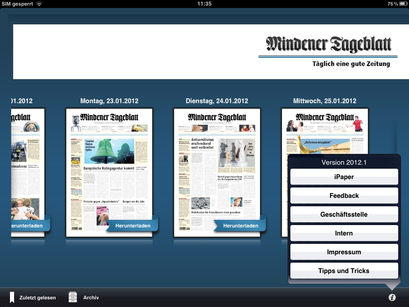Screen dimensions: 409x307
Task: Select Intern in the info popup
Action: coord(344,233)
